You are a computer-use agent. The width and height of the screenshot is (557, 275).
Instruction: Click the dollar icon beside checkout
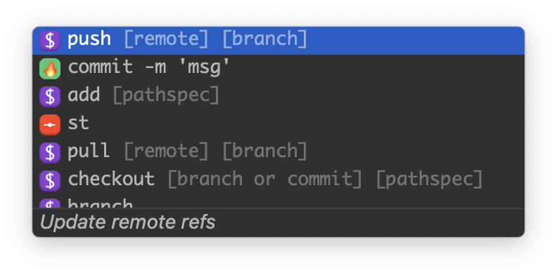tap(50, 180)
